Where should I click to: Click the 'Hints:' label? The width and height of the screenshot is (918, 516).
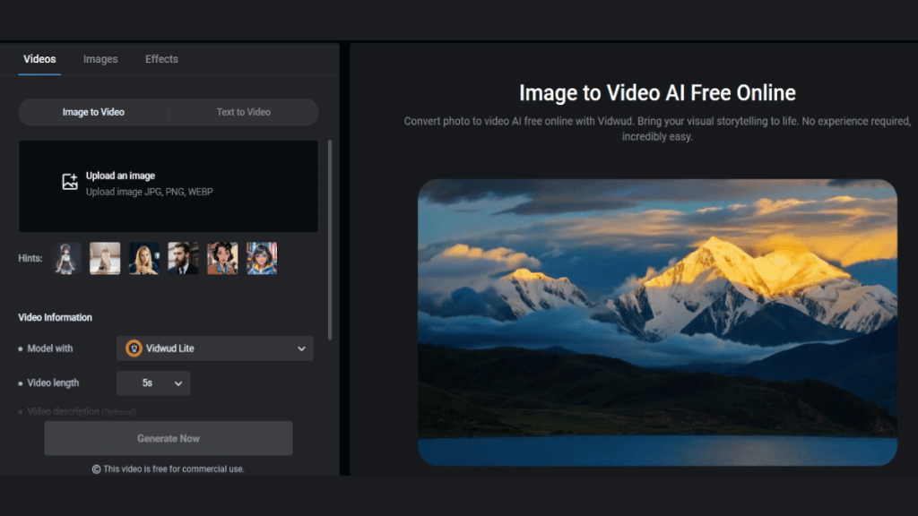[x=30, y=258]
